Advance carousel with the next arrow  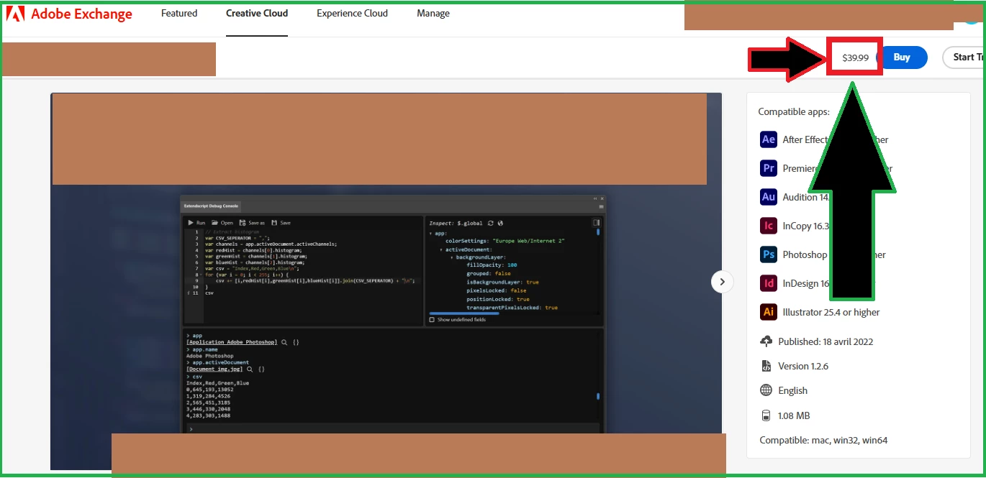pos(723,282)
